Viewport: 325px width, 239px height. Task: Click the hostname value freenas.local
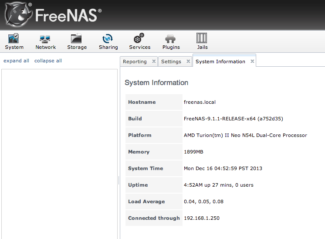point(200,102)
